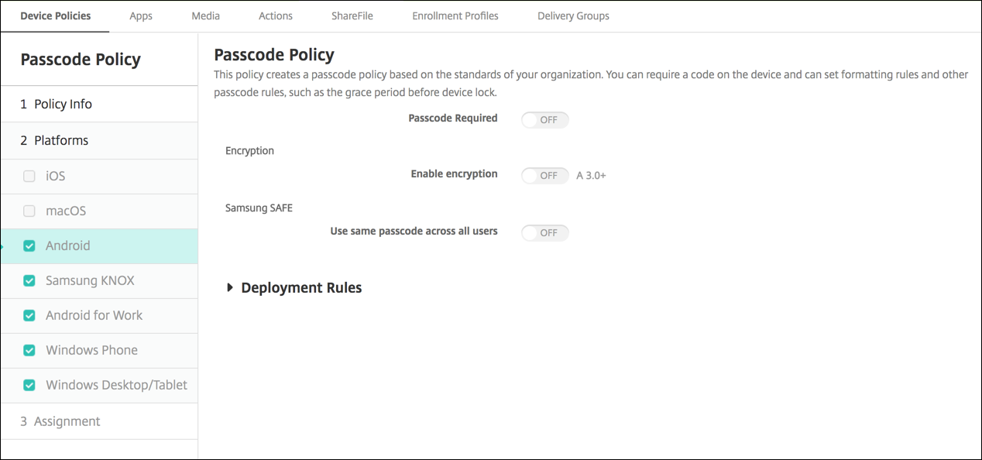
Task: Select the Device Policies tab
Action: [x=55, y=16]
